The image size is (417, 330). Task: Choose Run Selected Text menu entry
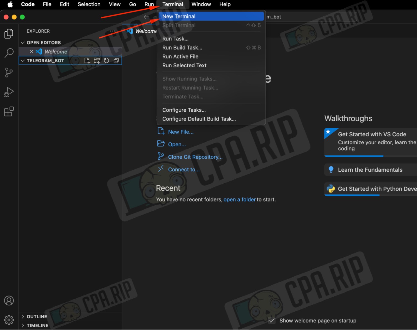coord(211,65)
